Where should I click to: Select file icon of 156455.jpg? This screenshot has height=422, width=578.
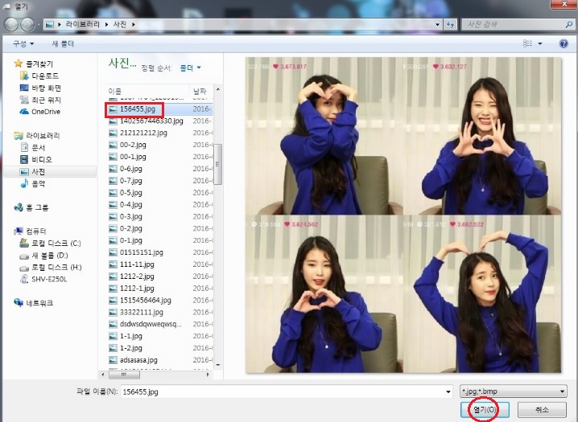coord(114,109)
